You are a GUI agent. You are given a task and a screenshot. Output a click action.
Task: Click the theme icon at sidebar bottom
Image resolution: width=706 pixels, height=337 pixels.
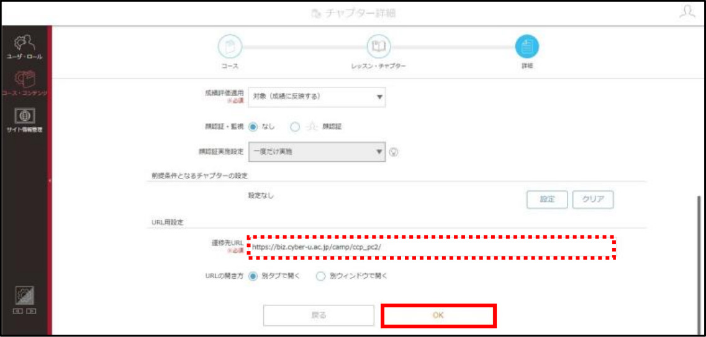pyautogui.click(x=25, y=295)
